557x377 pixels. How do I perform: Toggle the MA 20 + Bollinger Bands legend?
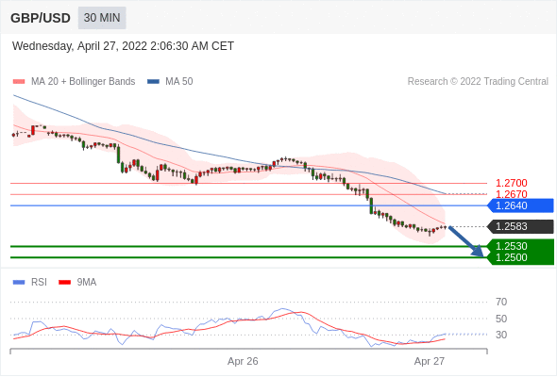[74, 82]
